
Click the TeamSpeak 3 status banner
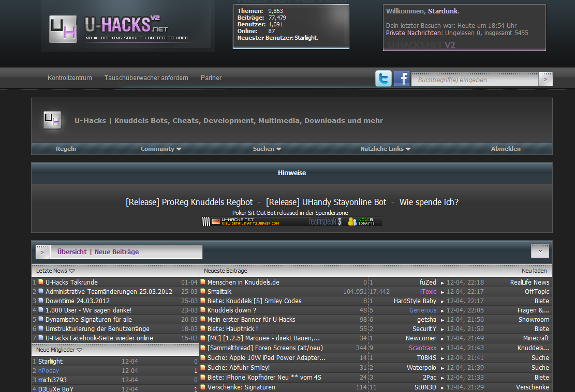292,222
